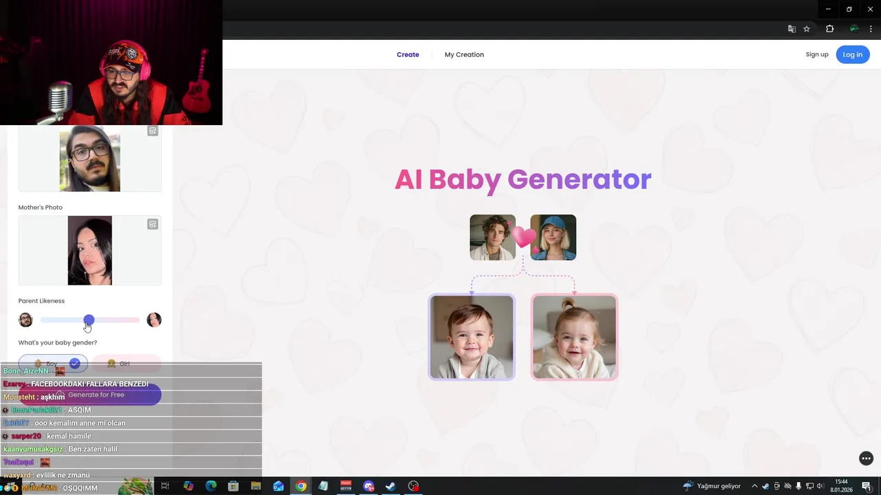Click the sample girl baby image
Screen dimensions: 881x495
(x=575, y=337)
